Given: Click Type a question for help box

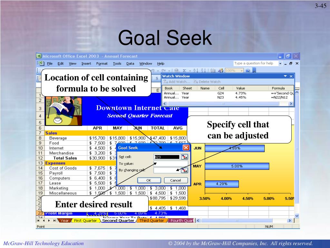Looking at the screenshot, I should click(256, 63).
